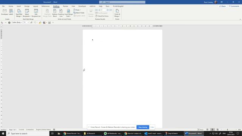The width and height of the screenshot is (242, 136).
Task: Open the Finish & Merge dropdown
Action: 117,13
